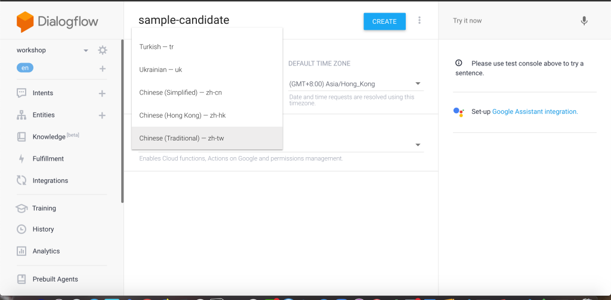The image size is (611, 300).
Task: Add a new language with plus icon
Action: (x=103, y=68)
